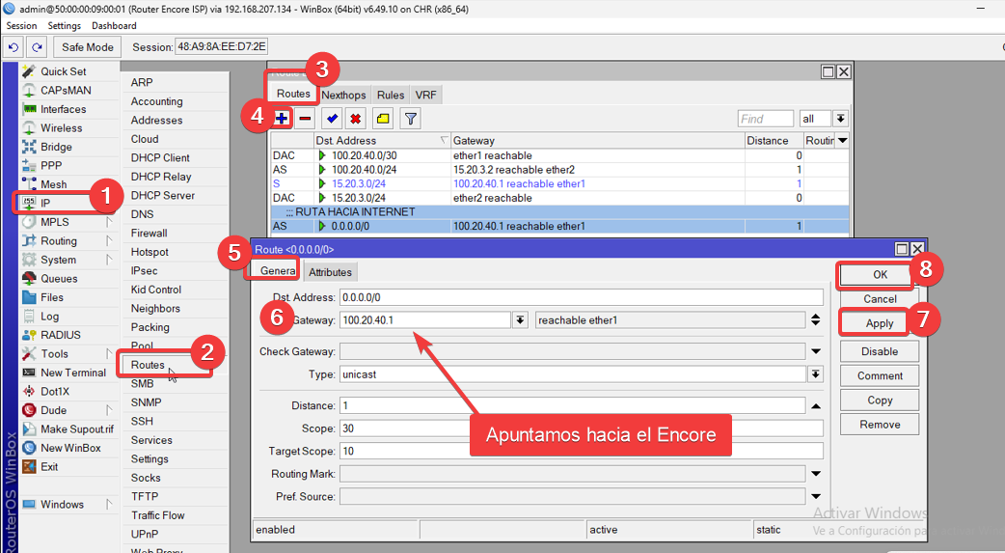
Task: Open Firewall in the IP submenu
Action: click(x=149, y=233)
